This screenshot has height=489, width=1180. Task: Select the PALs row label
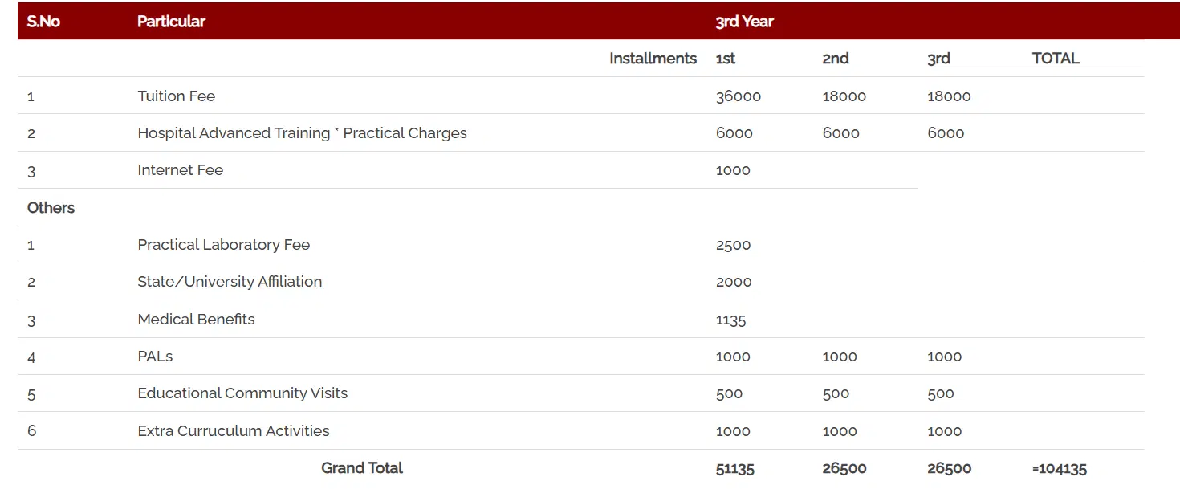point(155,357)
